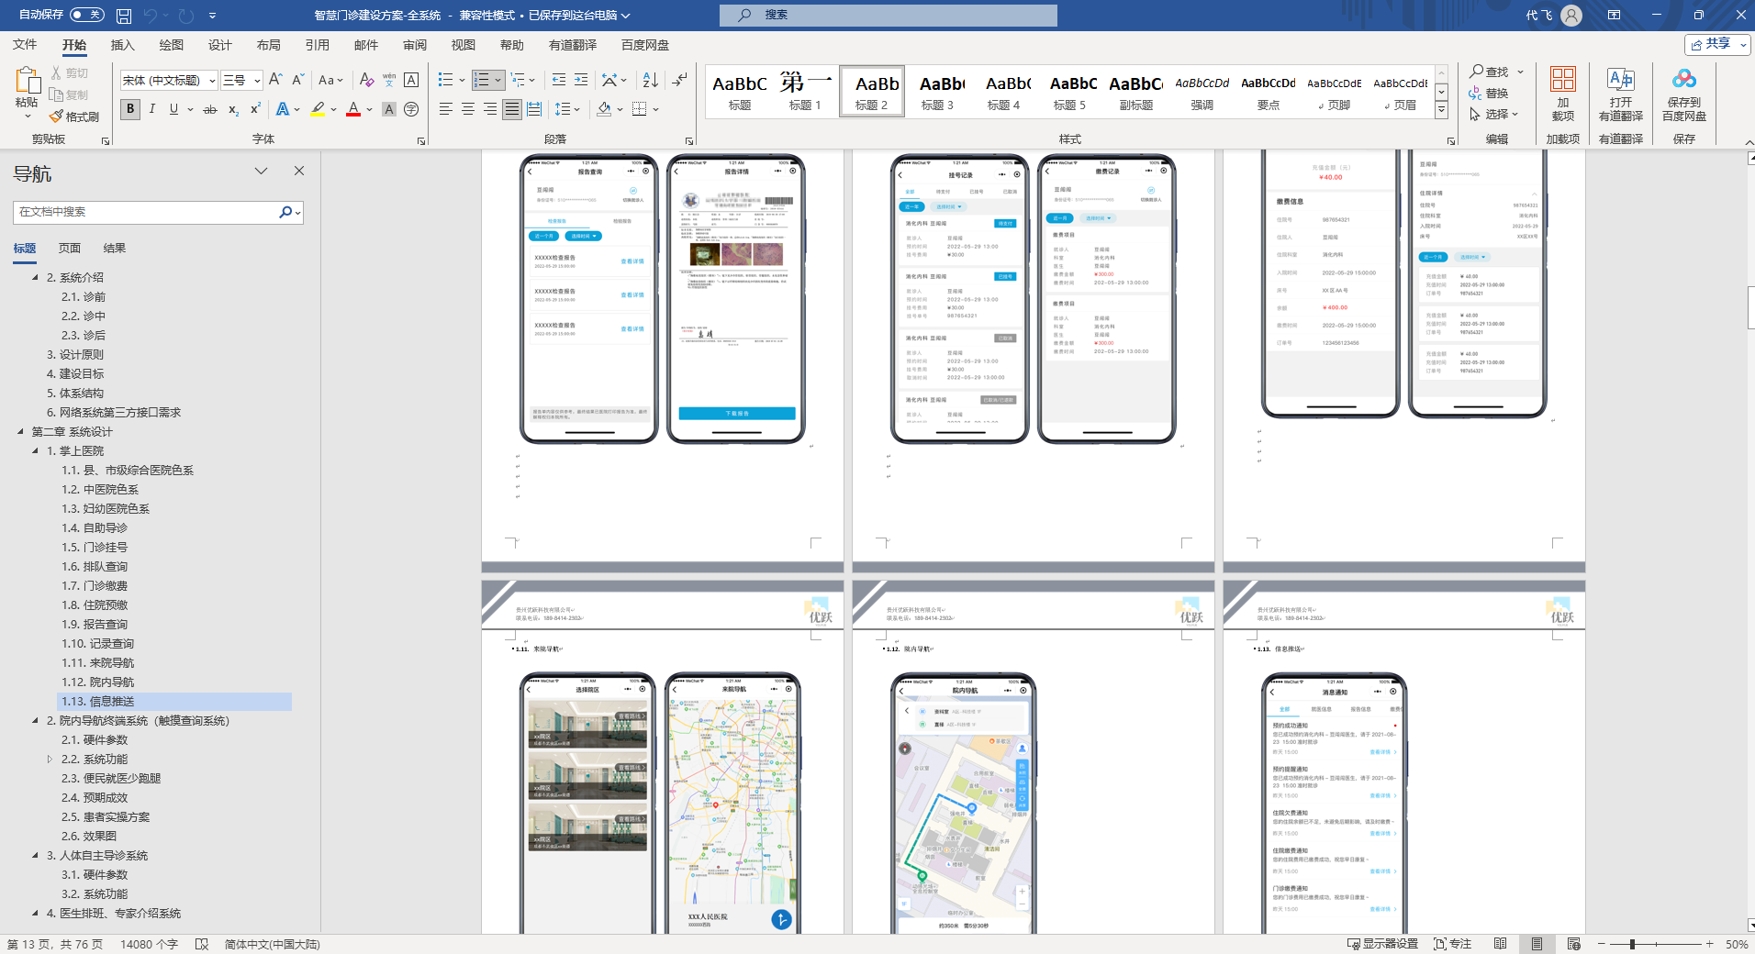Decrease indent icon

[558, 80]
